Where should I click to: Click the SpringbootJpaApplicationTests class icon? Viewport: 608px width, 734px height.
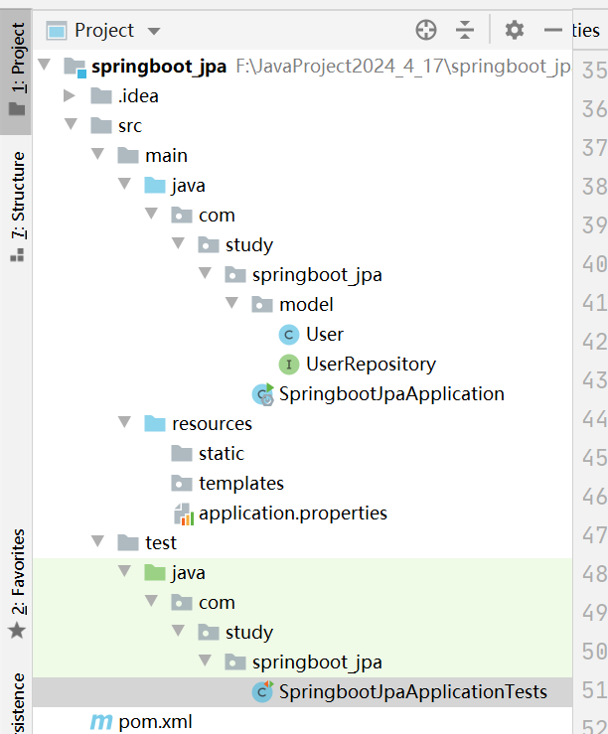(x=262, y=692)
